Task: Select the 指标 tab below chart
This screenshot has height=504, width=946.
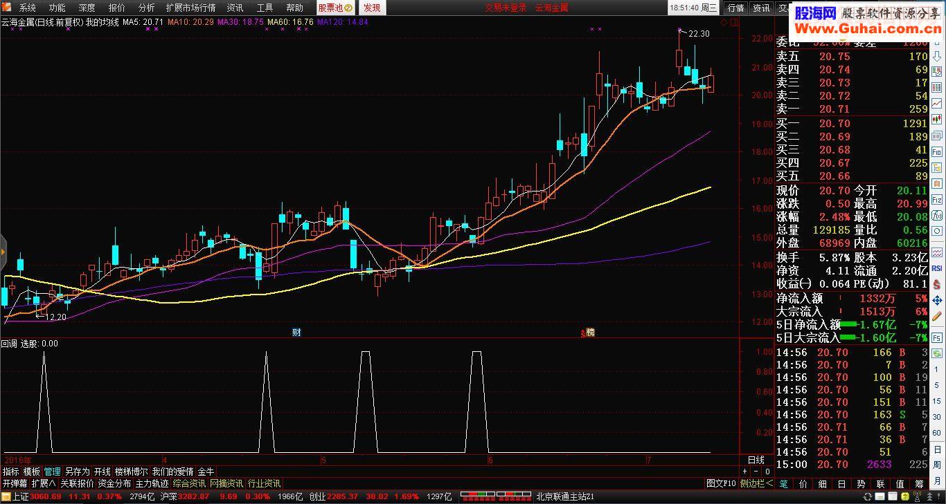Action: 10,472
